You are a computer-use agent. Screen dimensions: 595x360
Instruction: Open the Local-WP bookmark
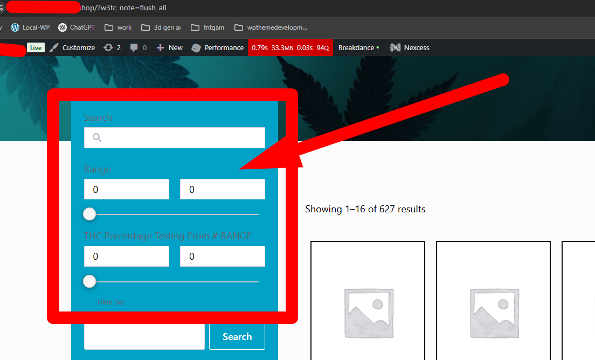click(x=30, y=27)
